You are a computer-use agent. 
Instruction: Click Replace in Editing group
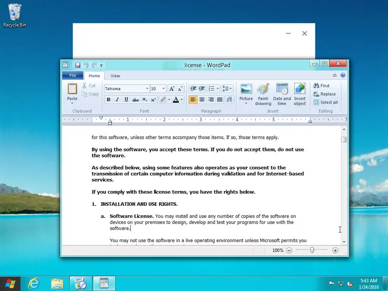point(324,94)
